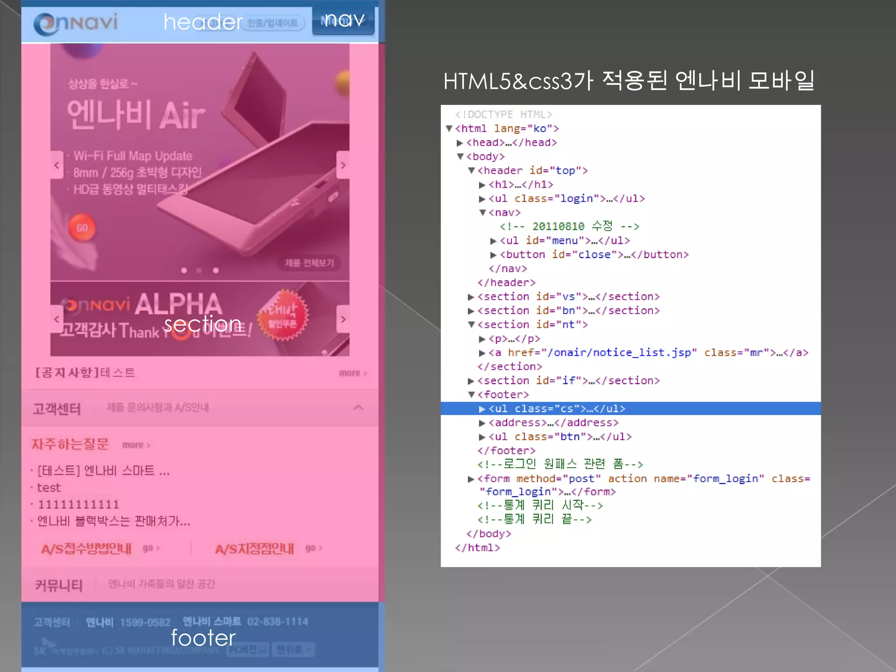Expand the button id="close" node
Viewport: 896px width, 672px height.
click(x=493, y=255)
